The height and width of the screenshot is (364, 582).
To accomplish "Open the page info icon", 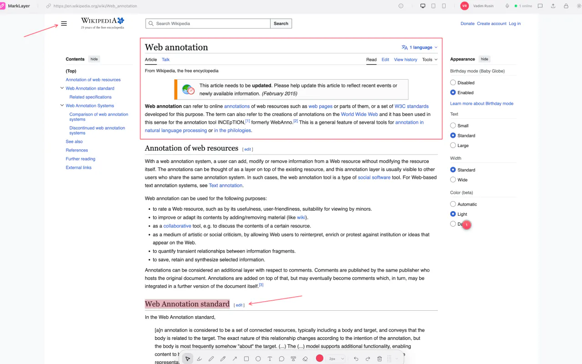I will (x=401, y=6).
